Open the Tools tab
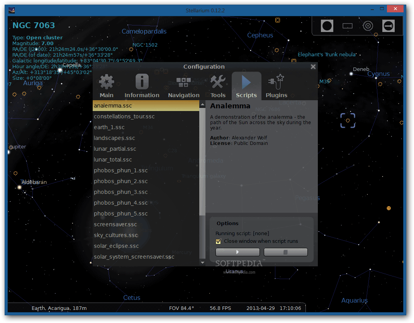The height and width of the screenshot is (323, 414). click(x=218, y=86)
